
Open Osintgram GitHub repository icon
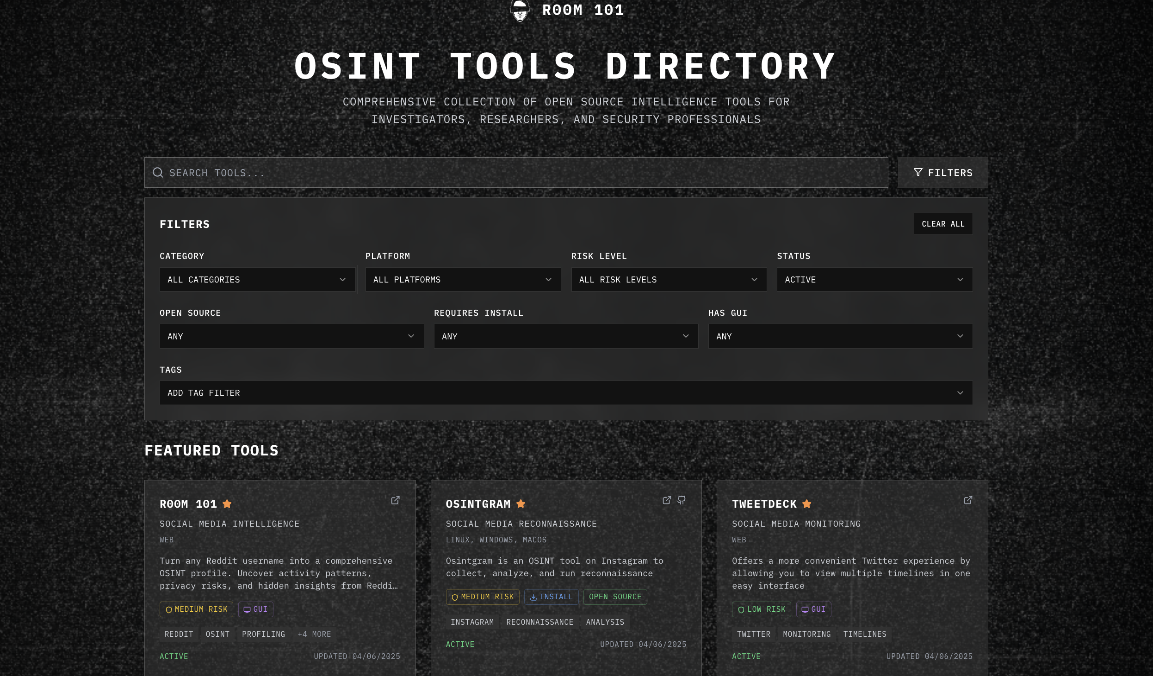click(682, 500)
